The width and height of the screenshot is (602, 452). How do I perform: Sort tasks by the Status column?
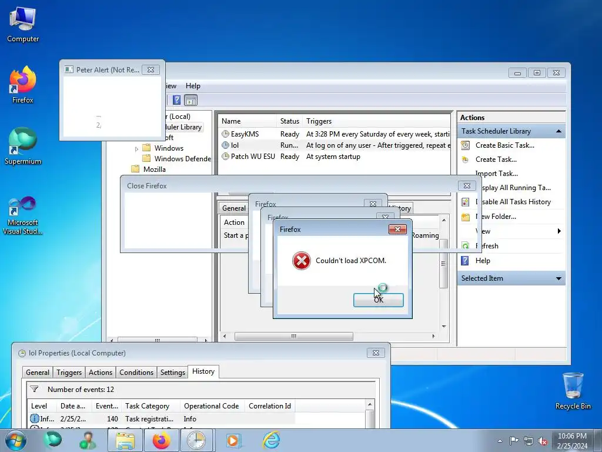[x=289, y=121]
